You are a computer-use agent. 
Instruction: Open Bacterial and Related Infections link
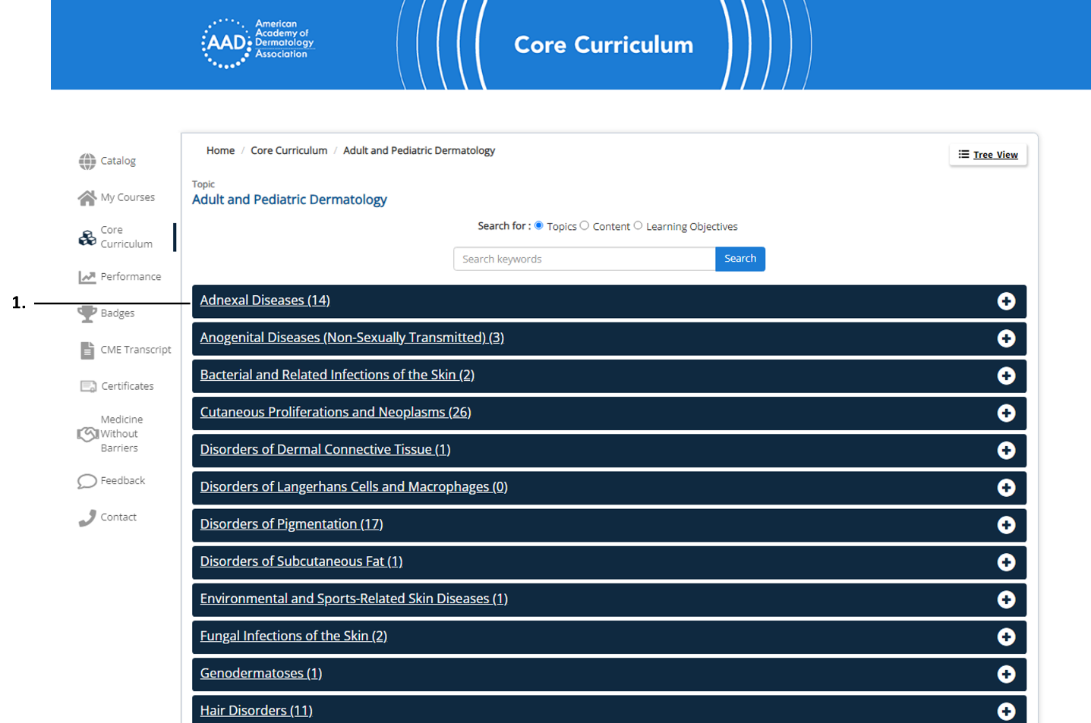[337, 375]
